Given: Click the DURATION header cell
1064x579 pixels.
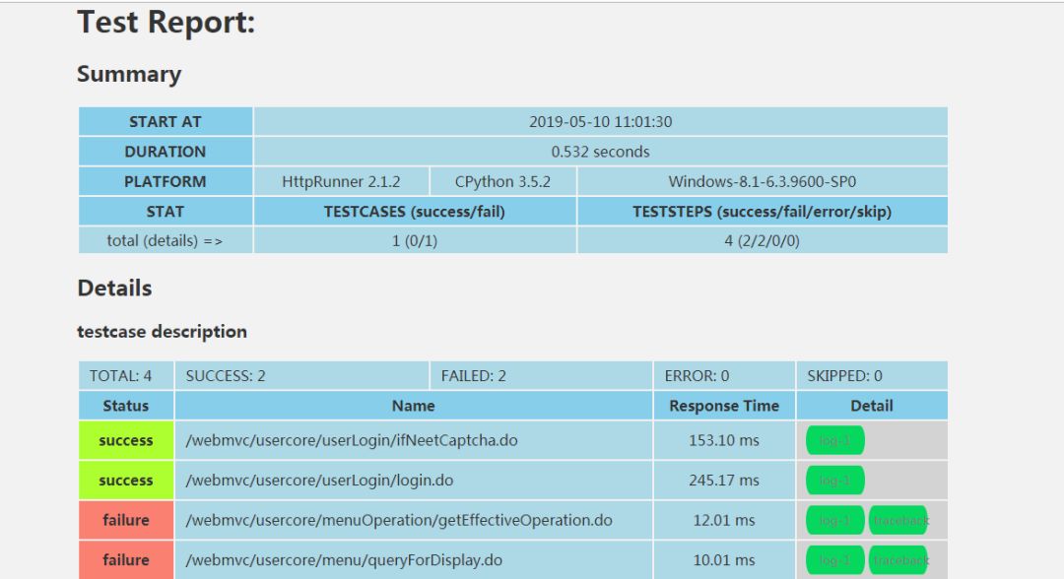Looking at the screenshot, I should (166, 152).
